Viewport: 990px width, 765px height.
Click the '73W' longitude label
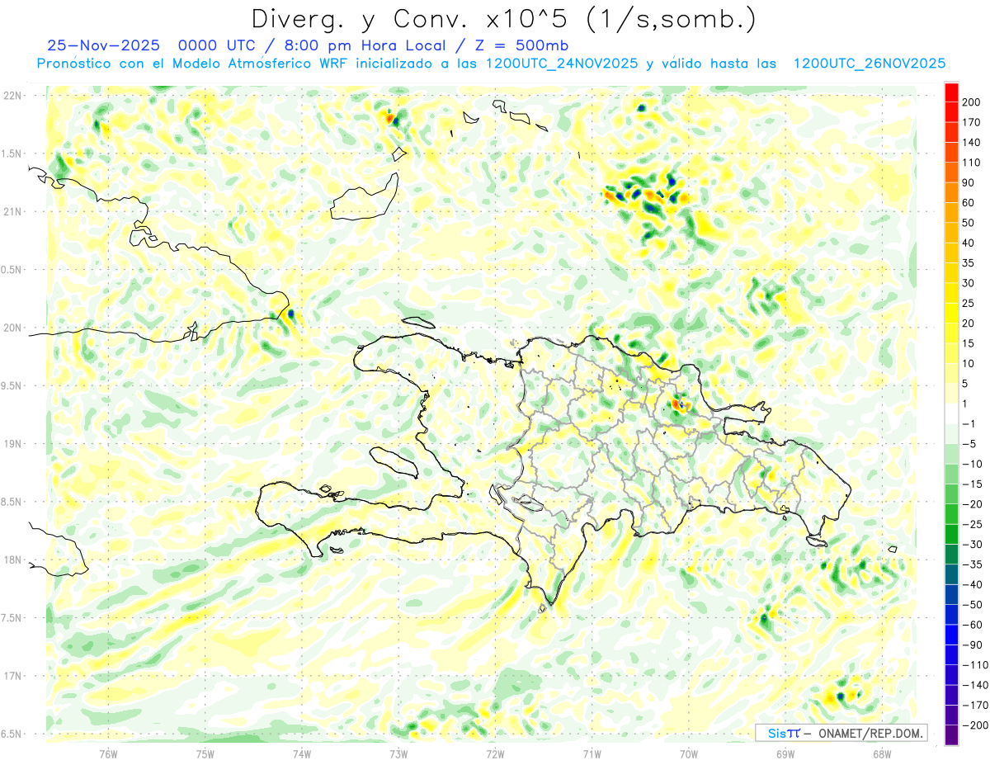click(x=398, y=753)
